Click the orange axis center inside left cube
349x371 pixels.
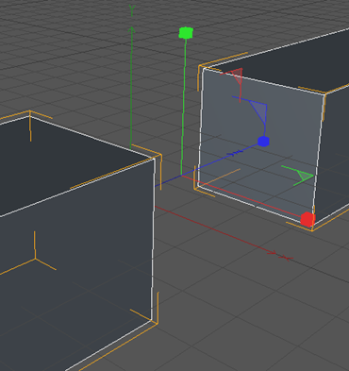click(35, 259)
